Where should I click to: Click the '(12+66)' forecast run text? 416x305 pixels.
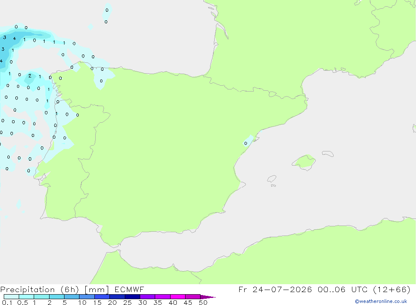click(391, 289)
